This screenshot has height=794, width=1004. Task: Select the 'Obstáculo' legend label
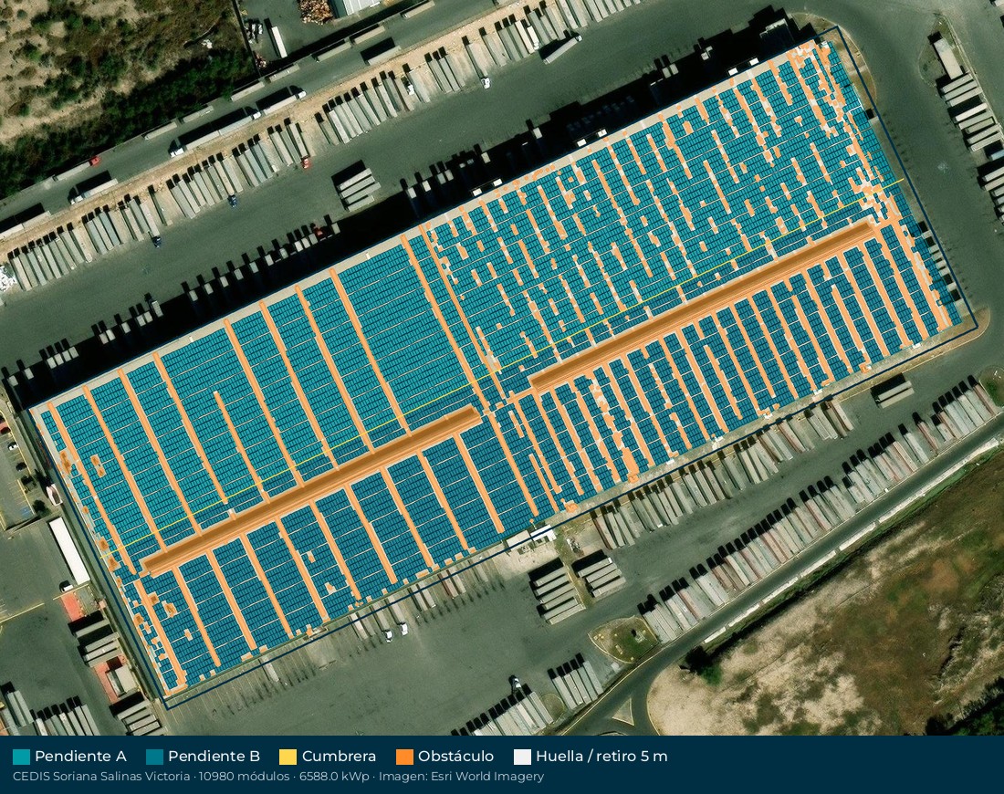(455, 757)
